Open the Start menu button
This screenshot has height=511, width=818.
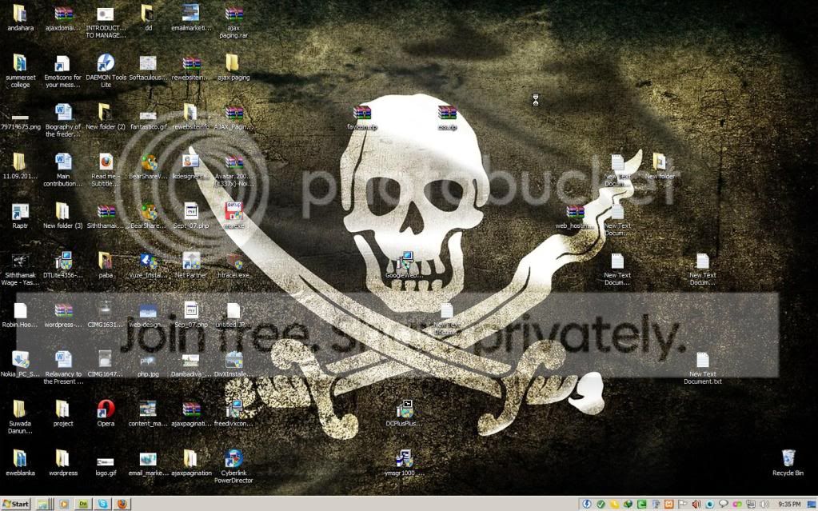click(16, 504)
